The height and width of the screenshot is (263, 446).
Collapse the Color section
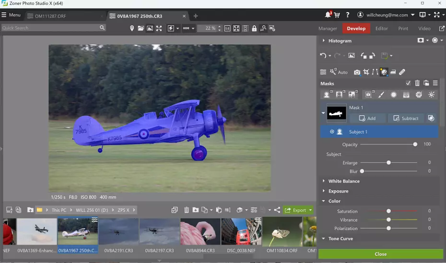pyautogui.click(x=323, y=201)
